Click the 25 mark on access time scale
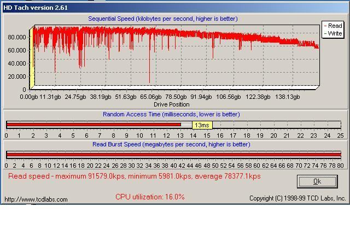 (x=340, y=135)
